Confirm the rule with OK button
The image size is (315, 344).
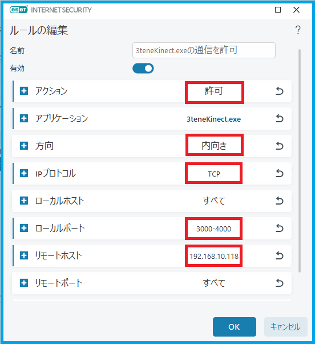[235, 327]
